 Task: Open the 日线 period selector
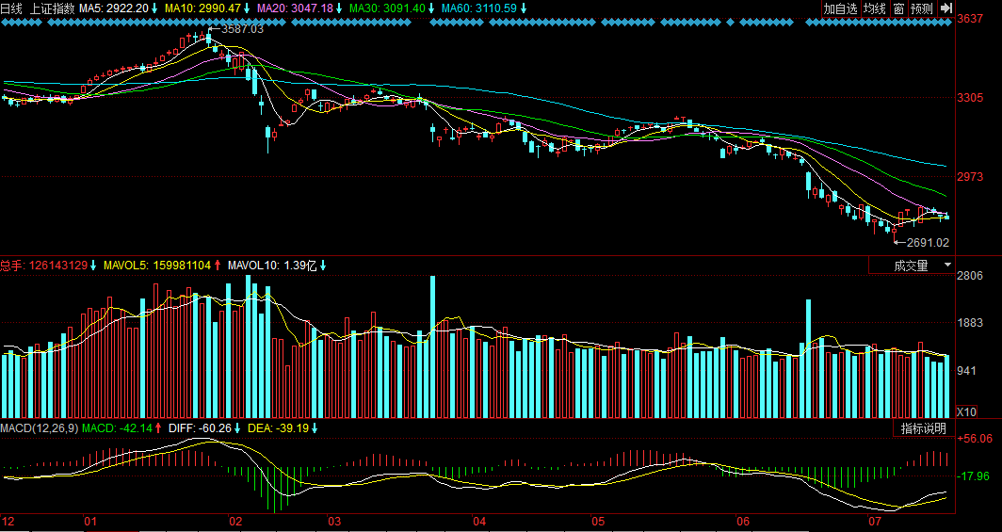click(x=11, y=8)
